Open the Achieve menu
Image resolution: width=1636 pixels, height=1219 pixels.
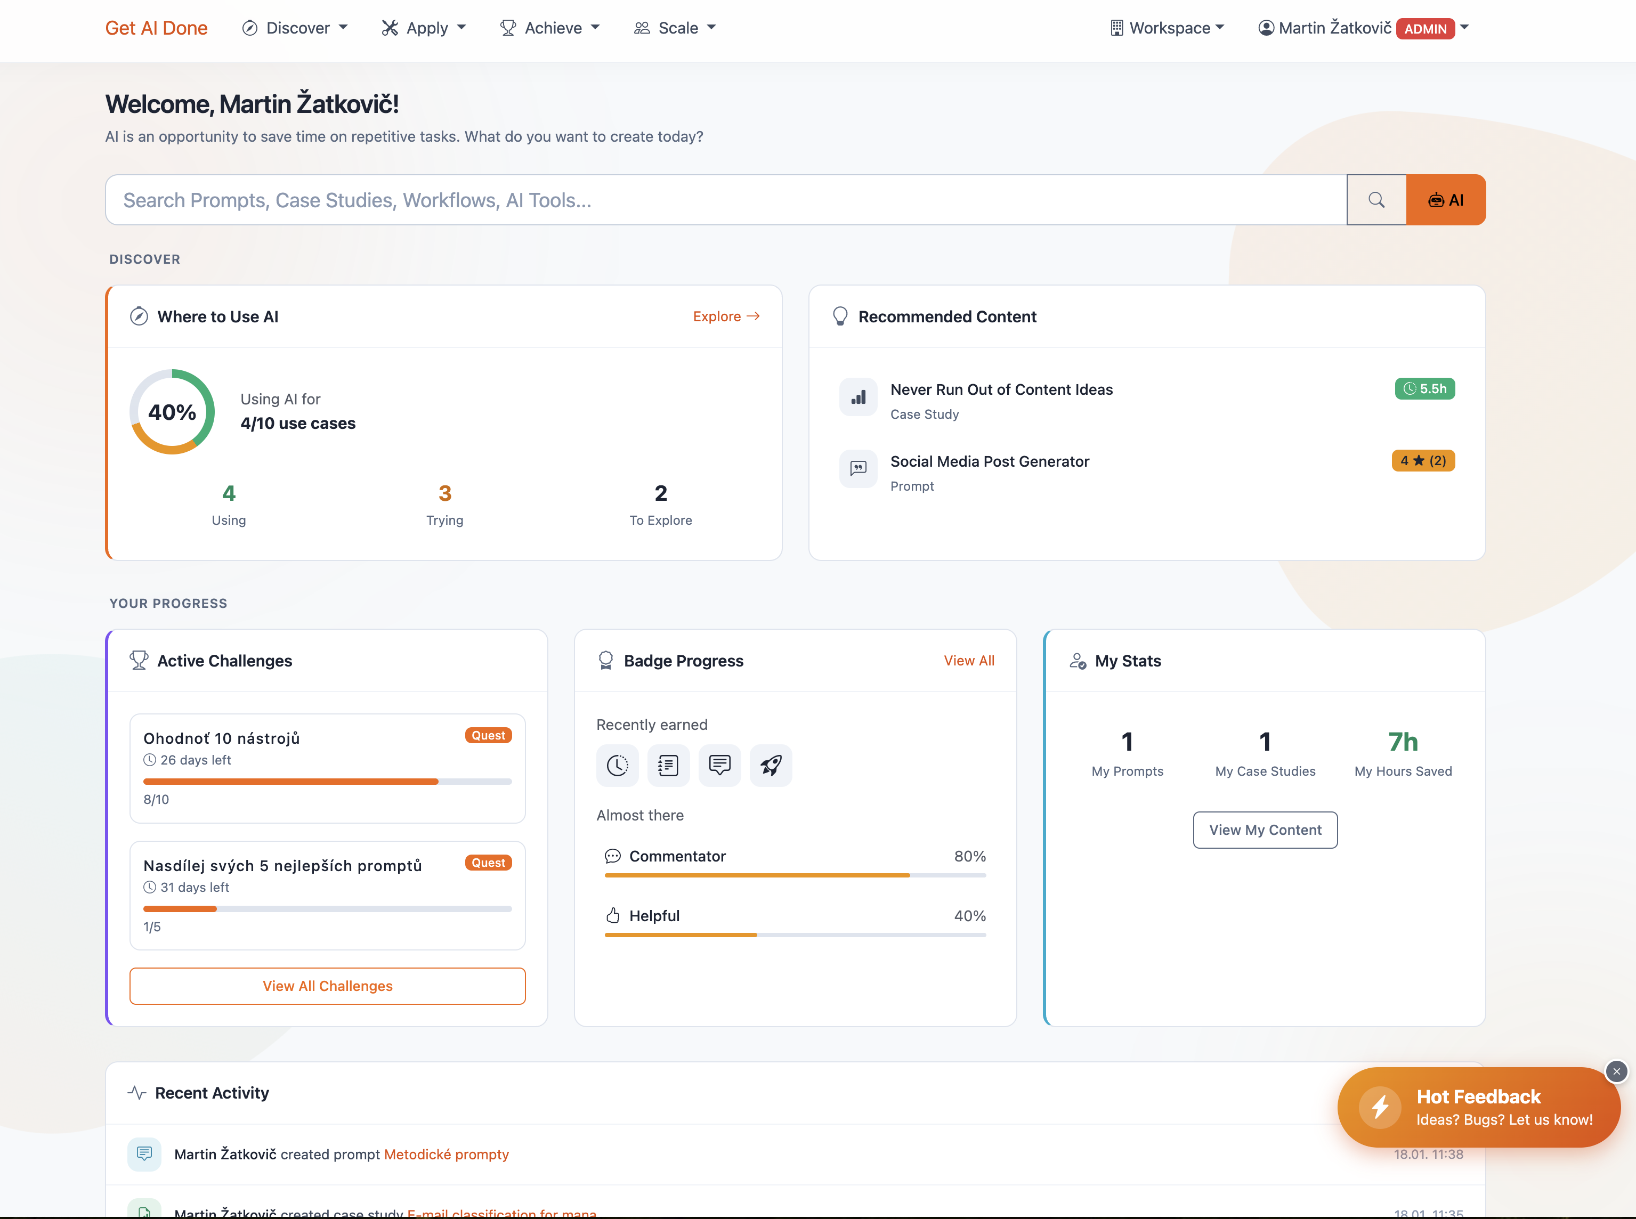pos(550,28)
